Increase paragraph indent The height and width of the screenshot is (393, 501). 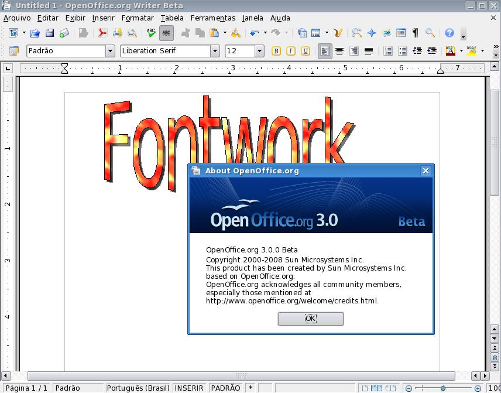click(432, 51)
